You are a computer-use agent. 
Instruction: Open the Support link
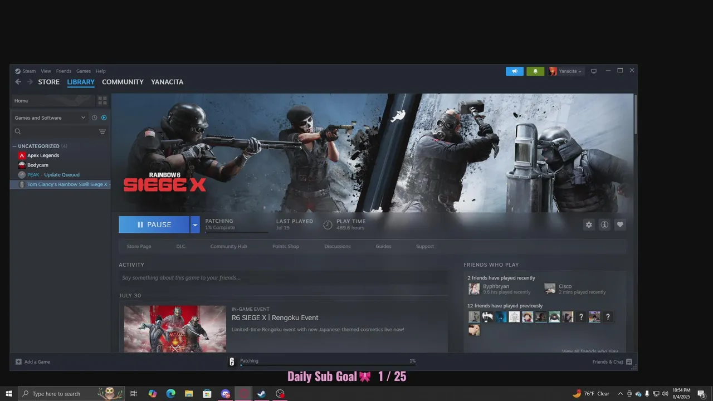(425, 246)
